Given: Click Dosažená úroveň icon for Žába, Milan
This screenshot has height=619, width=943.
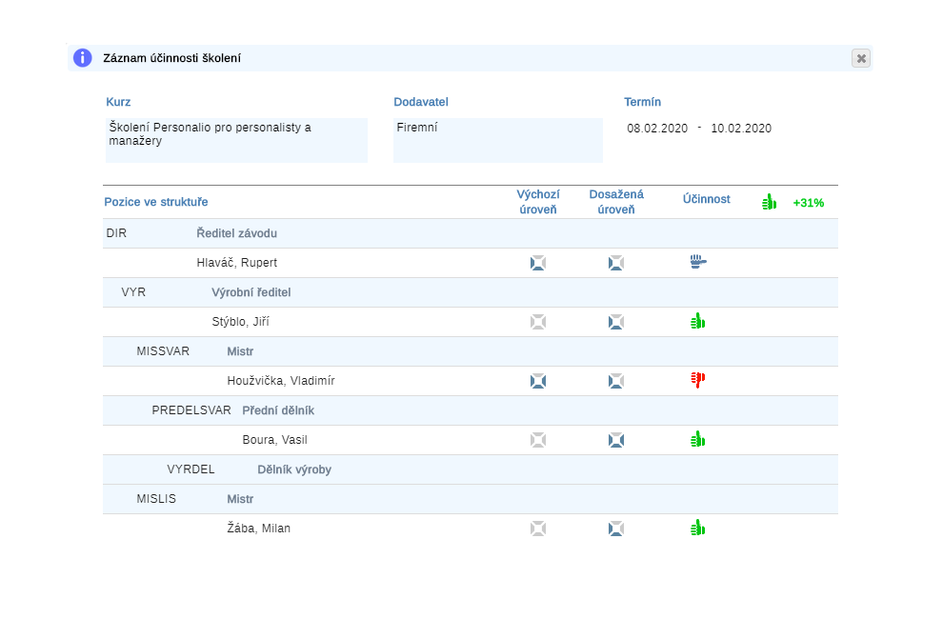Looking at the screenshot, I should click(616, 528).
